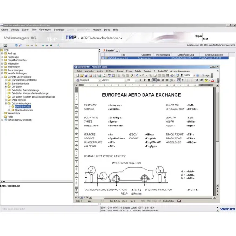Image resolution: width=236 pixels, height=236 pixels.
Task: Undo the last action in Word
Action: [137, 75]
